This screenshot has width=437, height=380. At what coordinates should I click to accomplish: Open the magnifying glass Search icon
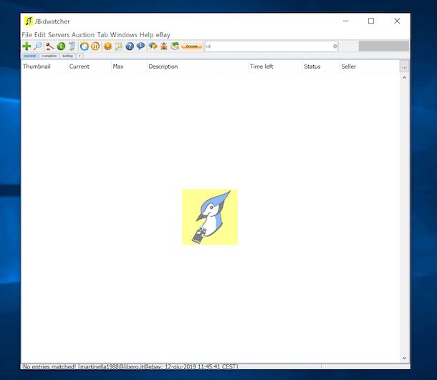point(38,47)
